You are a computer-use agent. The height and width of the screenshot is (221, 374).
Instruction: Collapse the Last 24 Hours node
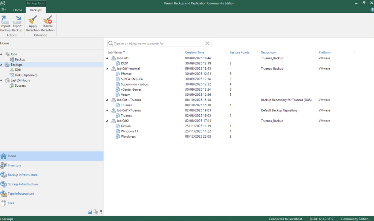click(x=1, y=80)
